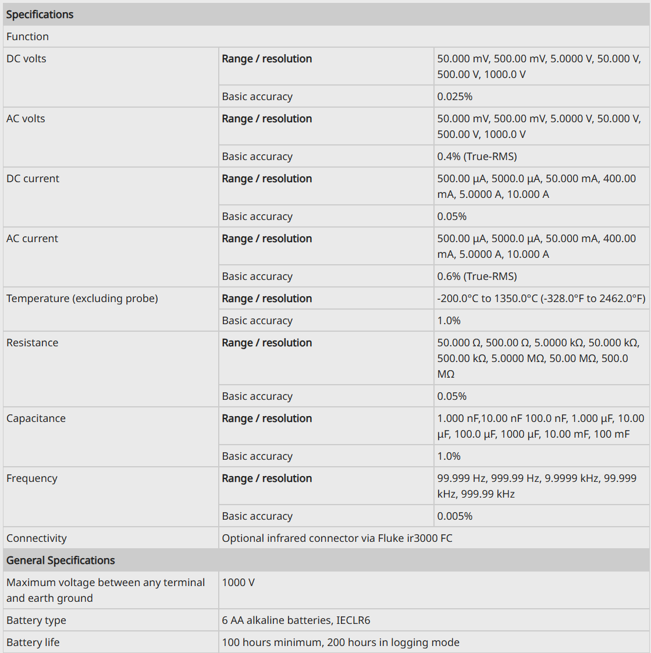Click the 0.6% (True-RMS) accuracy value
This screenshot has width=651, height=653.
477,276
